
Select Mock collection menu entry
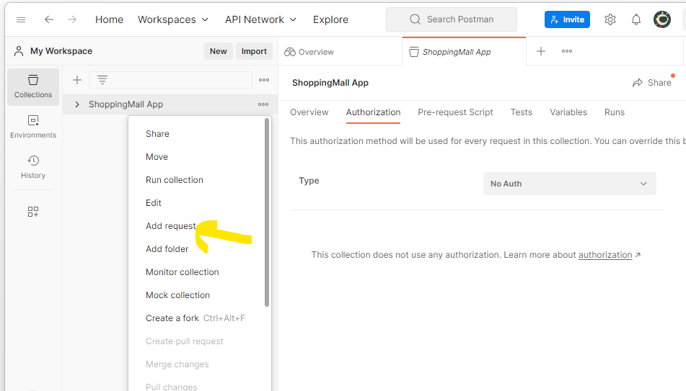[x=177, y=295]
